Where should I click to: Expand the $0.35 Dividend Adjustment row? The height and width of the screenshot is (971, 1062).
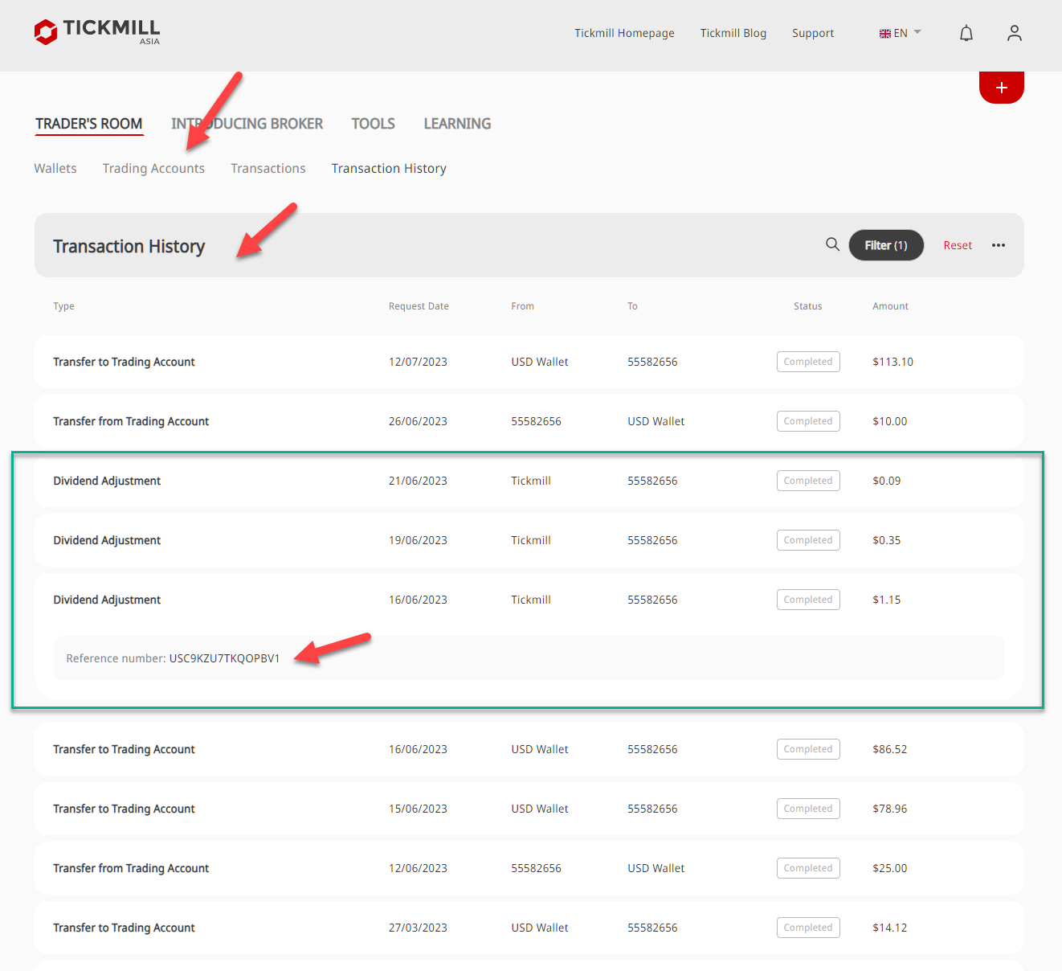pos(529,540)
